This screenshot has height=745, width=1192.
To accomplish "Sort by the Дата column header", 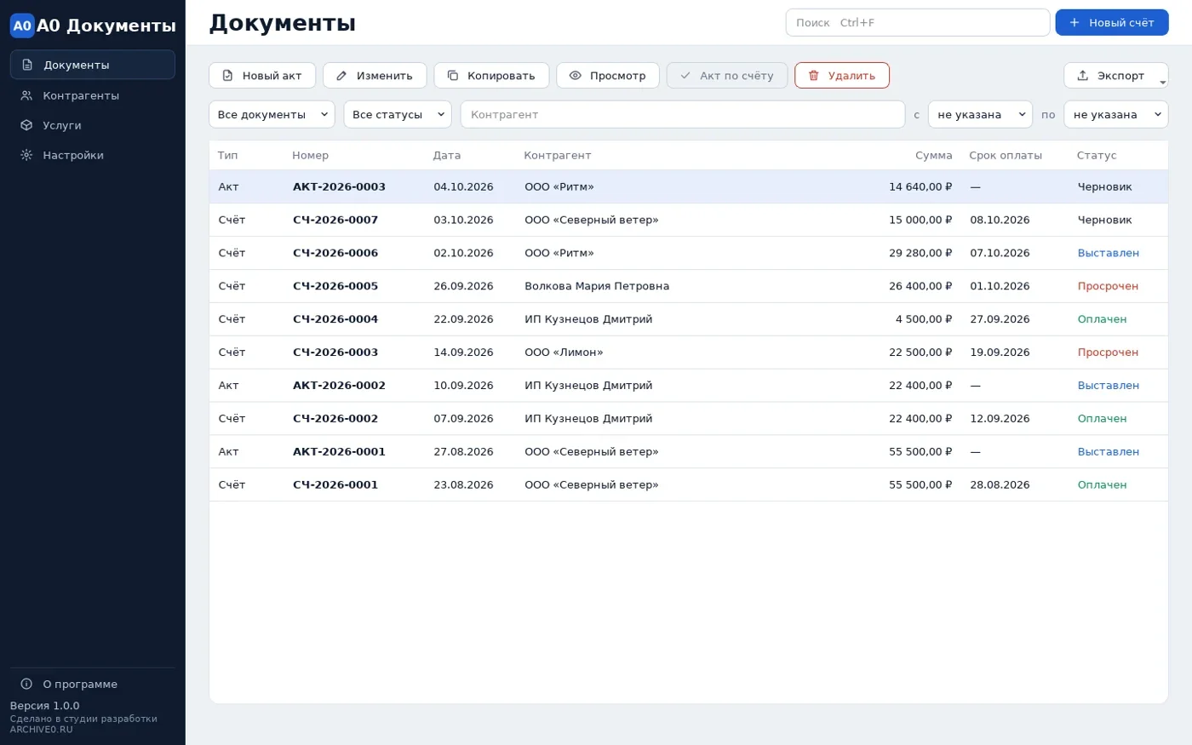I will (x=447, y=155).
